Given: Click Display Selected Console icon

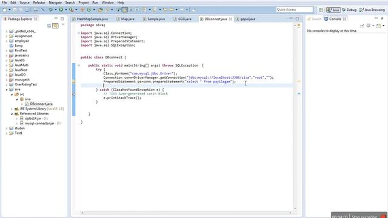Looking at the screenshot, I should tap(369, 25).
